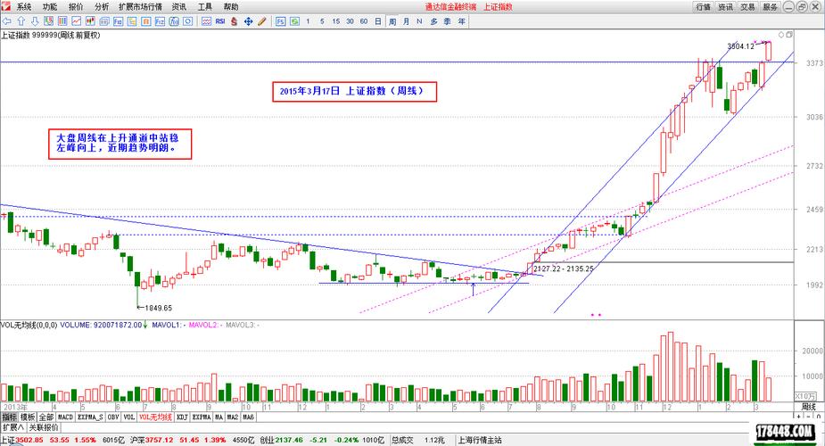Click the 上证 index value 3502.85
Viewport: 825px width, 446px height.
coord(29,441)
